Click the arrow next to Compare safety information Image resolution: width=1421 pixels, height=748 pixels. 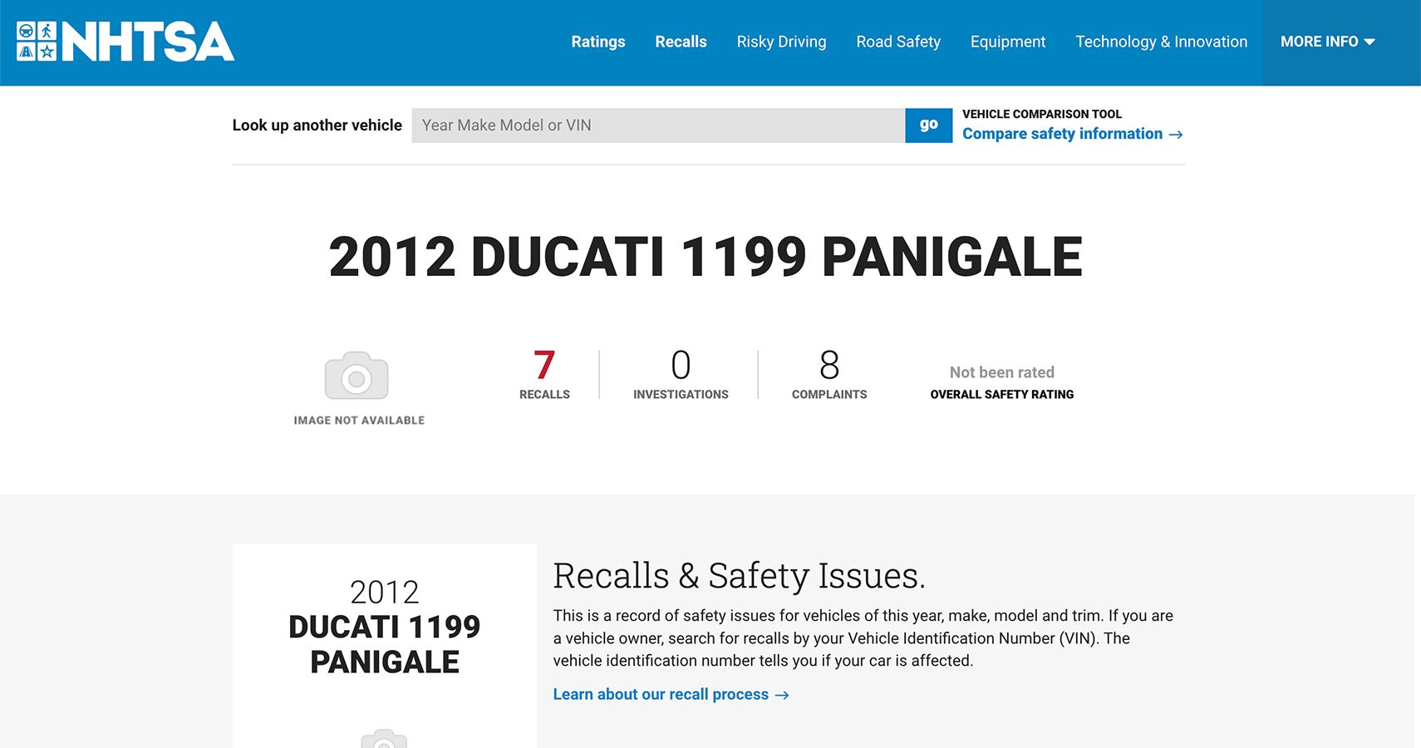(1177, 134)
